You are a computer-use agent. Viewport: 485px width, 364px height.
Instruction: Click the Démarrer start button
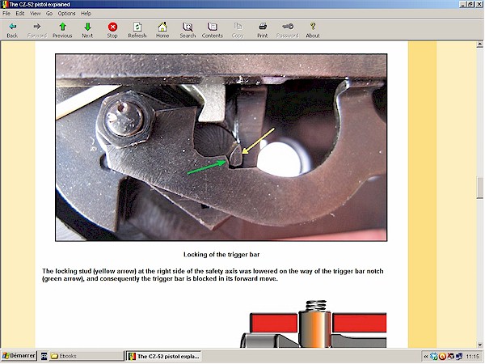pyautogui.click(x=19, y=356)
